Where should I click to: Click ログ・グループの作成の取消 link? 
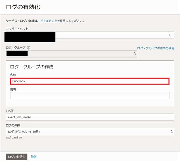pos(156,48)
